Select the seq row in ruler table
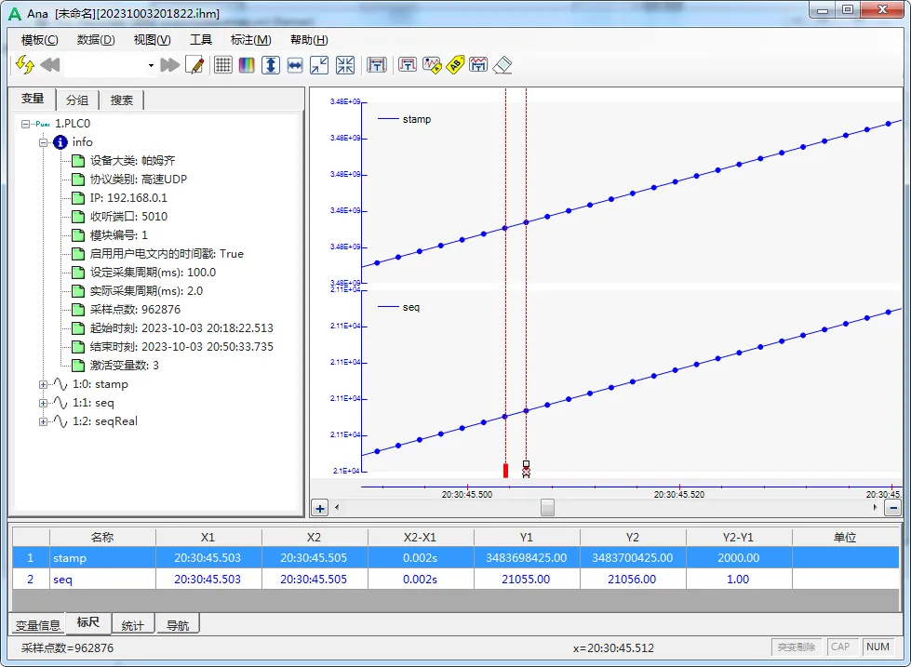Image resolution: width=911 pixels, height=667 pixels. (456, 580)
